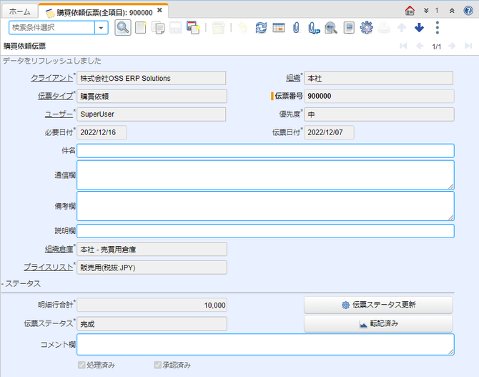The image size is (479, 377).
Task: Jump to first record arrow
Action: tap(403, 46)
